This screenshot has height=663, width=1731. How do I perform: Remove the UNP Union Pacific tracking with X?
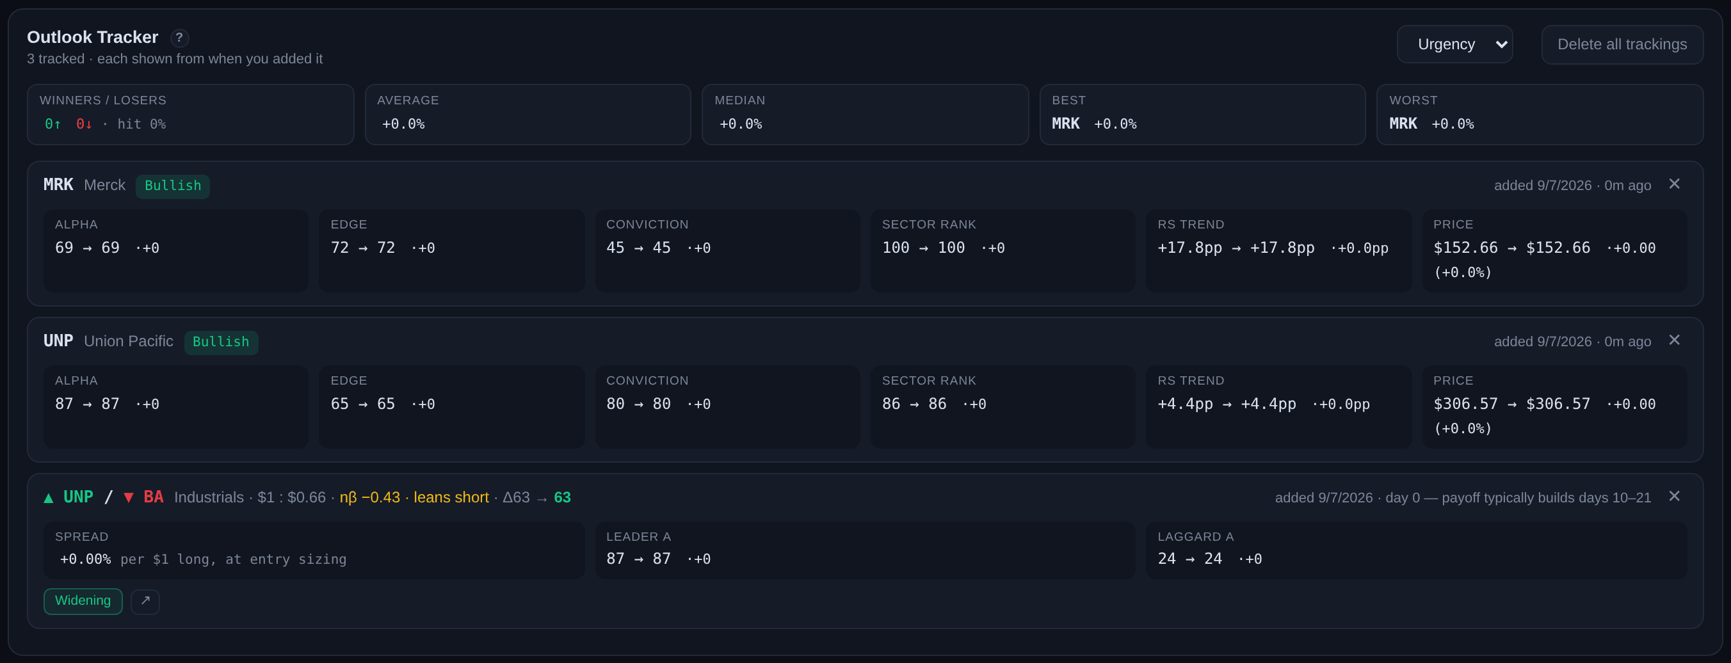click(1674, 340)
